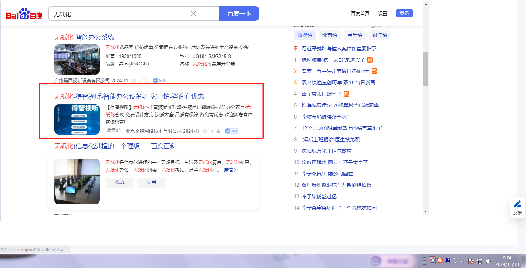Expand dropdown arrow beside 广州晶固视听设备有限公司 2024-11
The width and height of the screenshot is (526, 268).
(x=133, y=81)
